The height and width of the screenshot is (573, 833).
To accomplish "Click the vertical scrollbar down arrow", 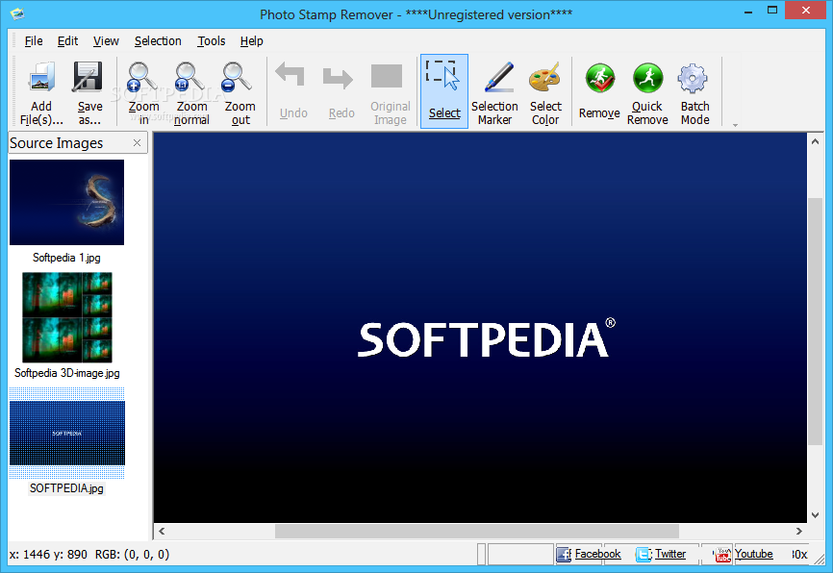I will coord(815,515).
